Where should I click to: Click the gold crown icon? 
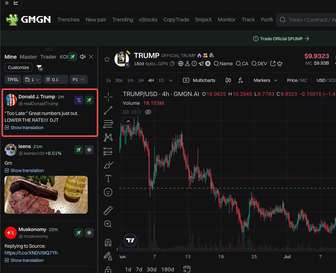(x=279, y=64)
